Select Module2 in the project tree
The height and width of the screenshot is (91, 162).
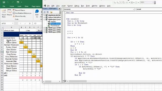pos(53,21)
